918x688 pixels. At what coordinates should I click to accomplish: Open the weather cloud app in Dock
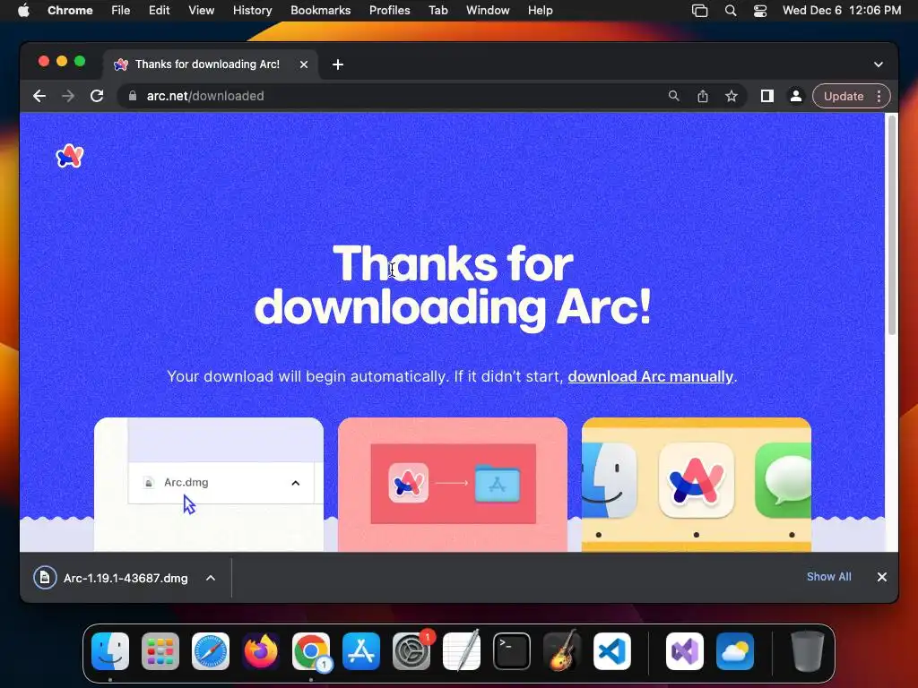click(x=735, y=651)
